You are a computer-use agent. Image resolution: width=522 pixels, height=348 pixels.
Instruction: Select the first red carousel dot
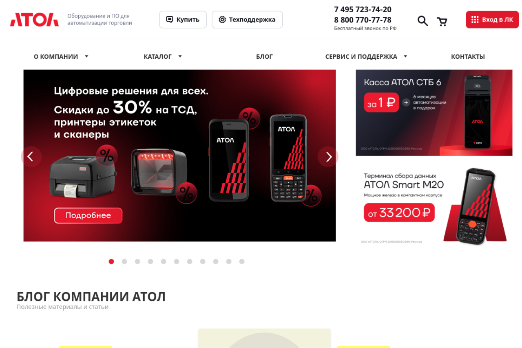(111, 262)
